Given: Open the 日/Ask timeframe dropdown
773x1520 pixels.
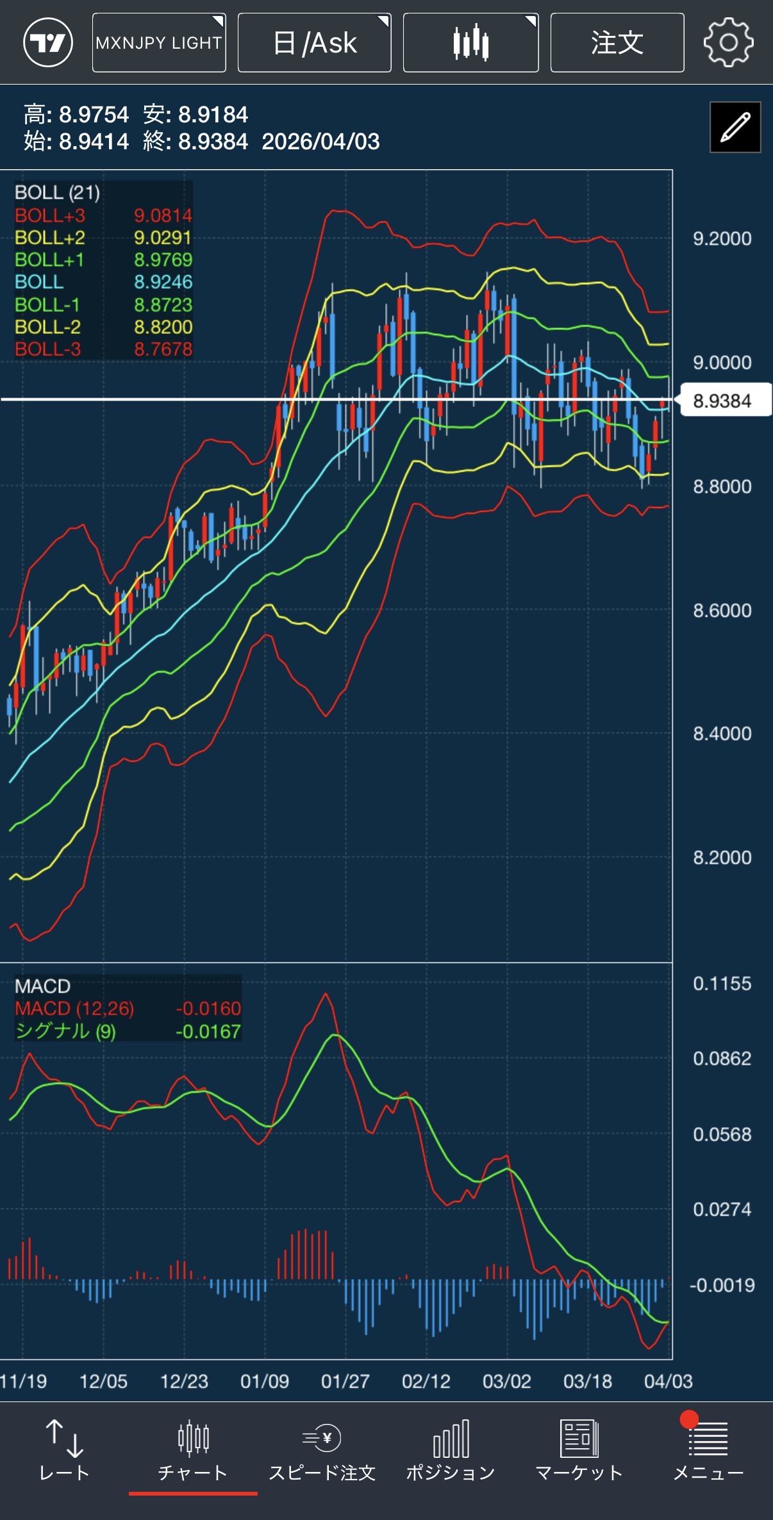Looking at the screenshot, I should [x=315, y=43].
